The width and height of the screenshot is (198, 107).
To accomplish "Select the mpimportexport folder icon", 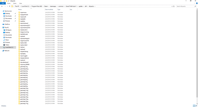I will pyautogui.click(x=19, y=38).
